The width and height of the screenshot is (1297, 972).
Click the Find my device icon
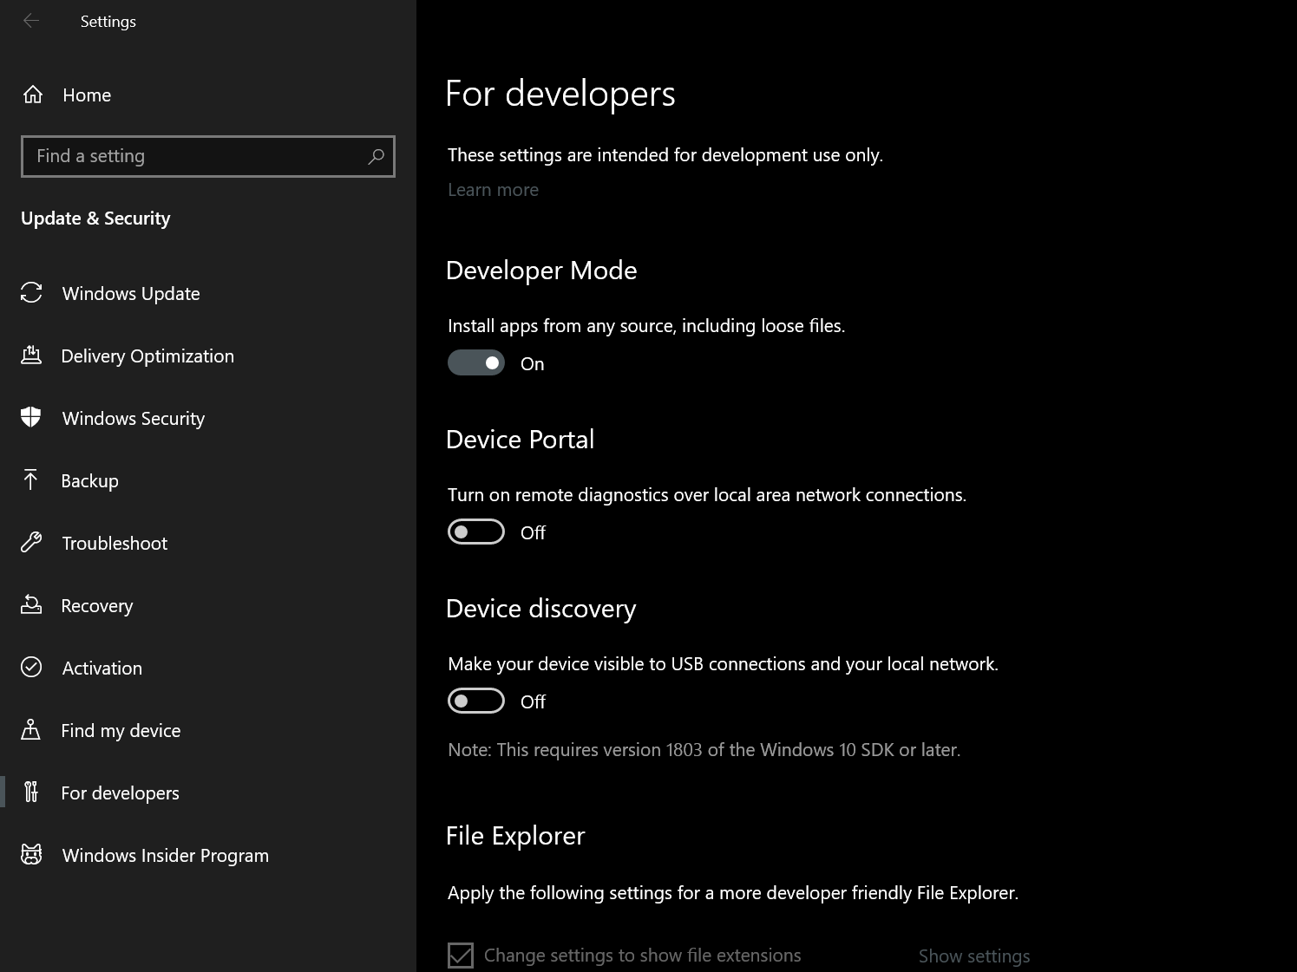31,730
